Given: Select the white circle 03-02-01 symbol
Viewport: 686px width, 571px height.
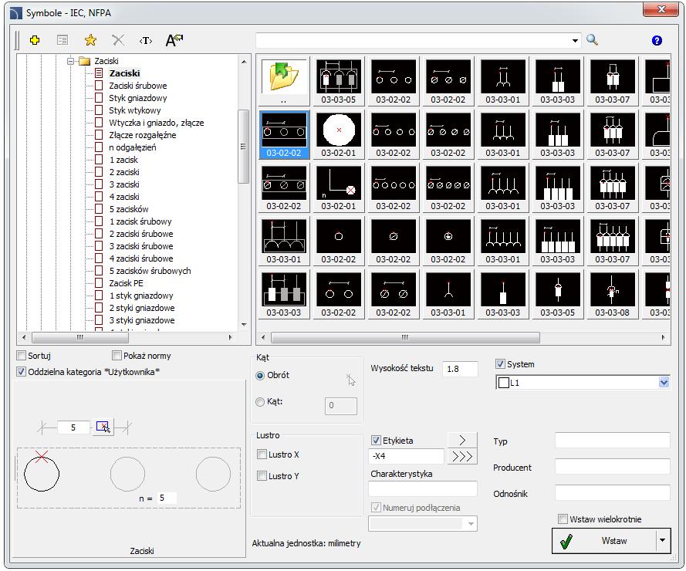Looking at the screenshot, I should click(x=339, y=134).
